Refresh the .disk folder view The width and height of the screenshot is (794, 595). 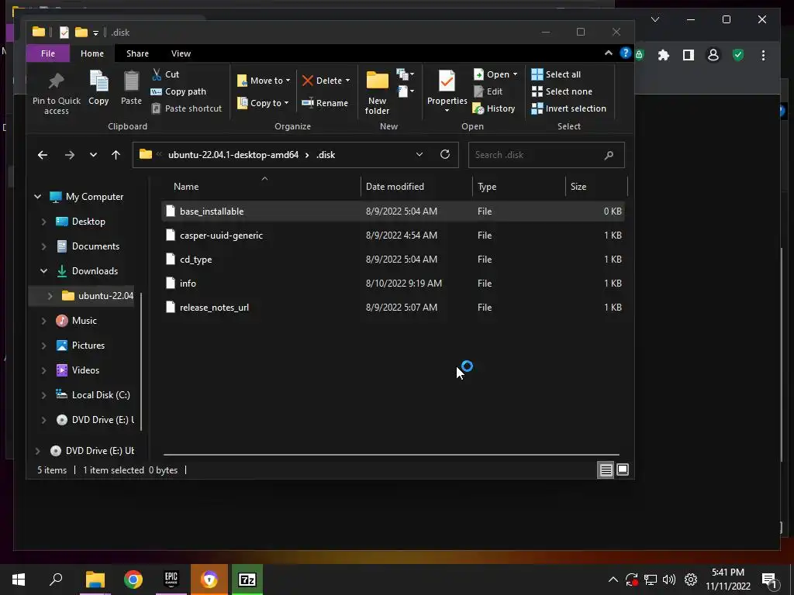[x=444, y=154]
